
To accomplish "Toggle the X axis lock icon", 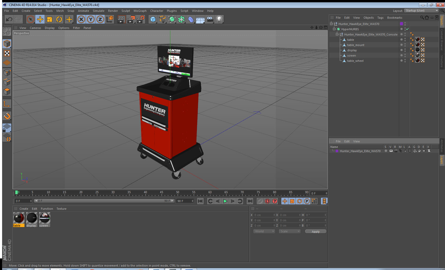I will tap(81, 19).
